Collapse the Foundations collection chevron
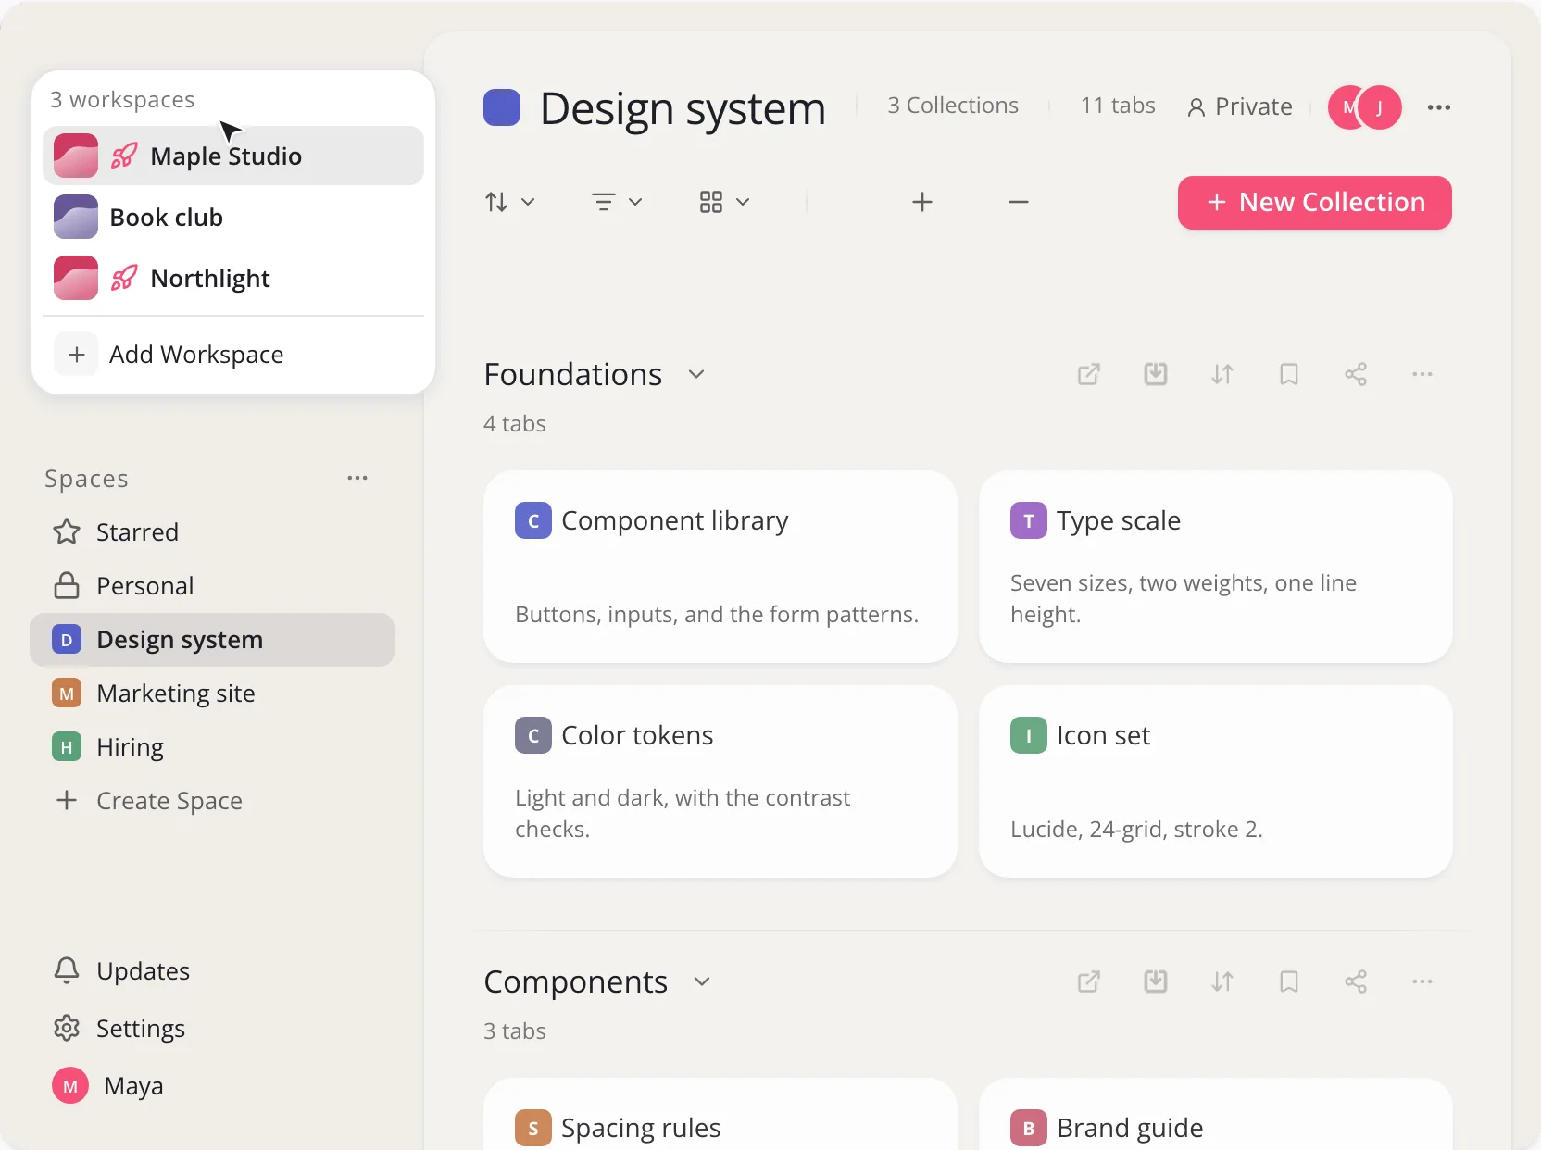The height and width of the screenshot is (1150, 1541). click(x=696, y=374)
